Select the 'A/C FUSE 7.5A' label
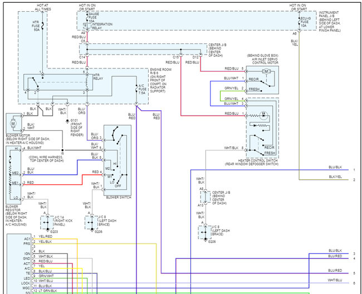Screen dimensions: 362x294 (x=142, y=89)
